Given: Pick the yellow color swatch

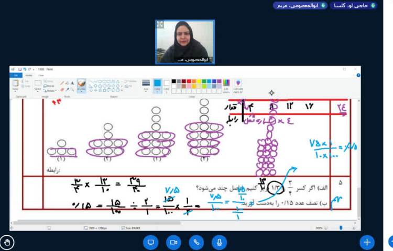Looking at the screenshot, I should click(199, 81).
